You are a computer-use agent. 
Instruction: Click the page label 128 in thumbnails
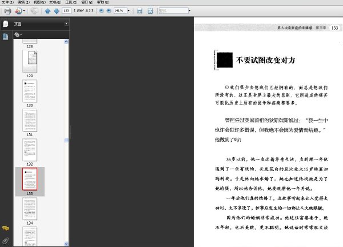[30, 47]
